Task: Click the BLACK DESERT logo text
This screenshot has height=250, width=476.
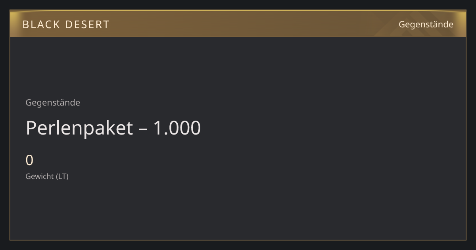Action: [66, 25]
